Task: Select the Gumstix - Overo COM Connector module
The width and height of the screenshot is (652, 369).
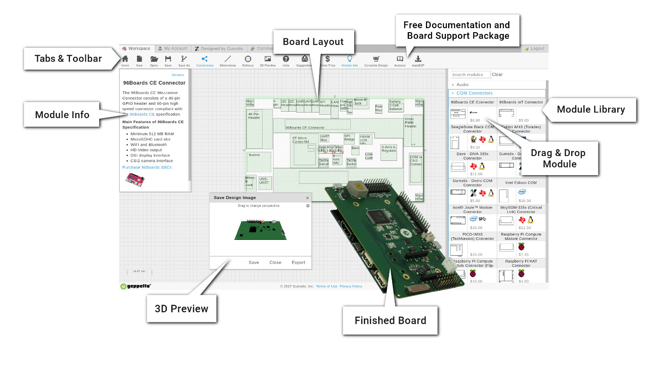Action: (472, 191)
